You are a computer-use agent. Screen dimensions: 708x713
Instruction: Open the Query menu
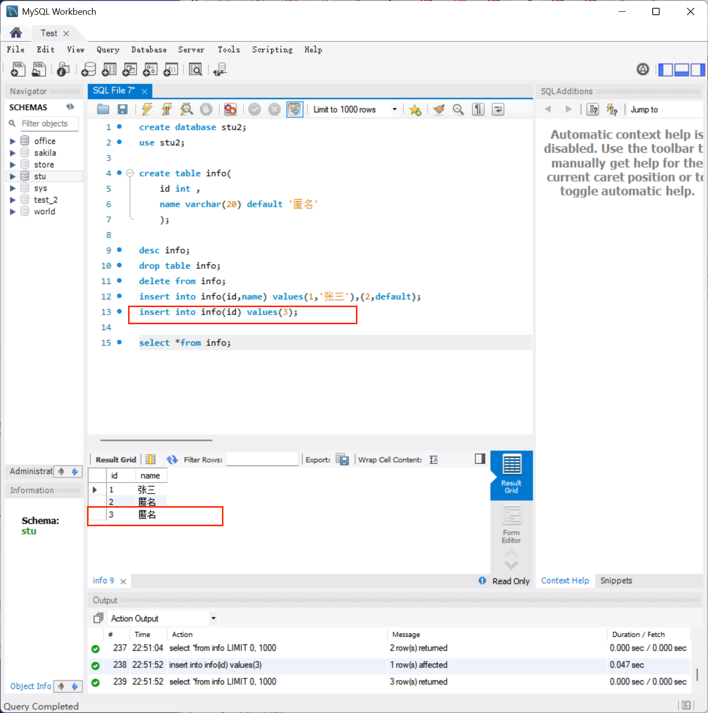(x=108, y=49)
